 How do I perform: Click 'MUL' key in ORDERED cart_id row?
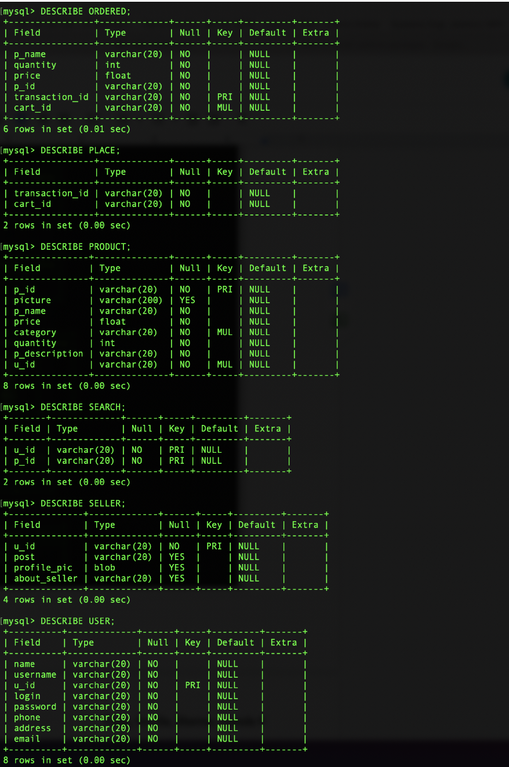coord(224,107)
